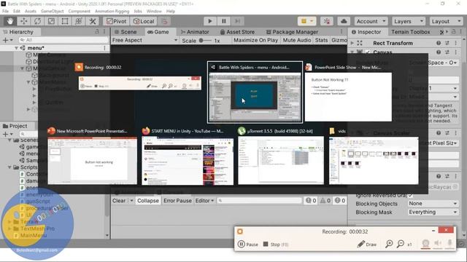
Task: Select the Move tool
Action: point(24,21)
